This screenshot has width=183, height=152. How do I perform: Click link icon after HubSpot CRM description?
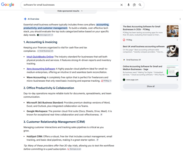pyautogui.click(x=97, y=140)
